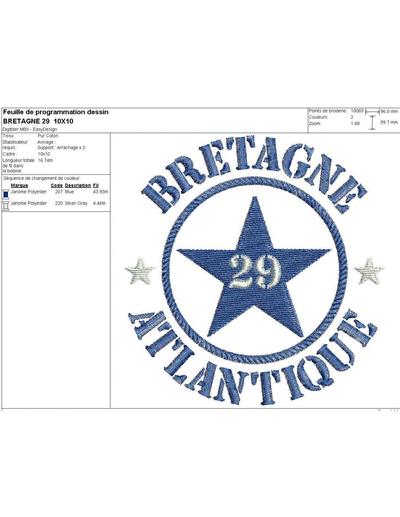Click the vertical height dimension arrow icon
This screenshot has height=517, width=400.
coord(372,123)
